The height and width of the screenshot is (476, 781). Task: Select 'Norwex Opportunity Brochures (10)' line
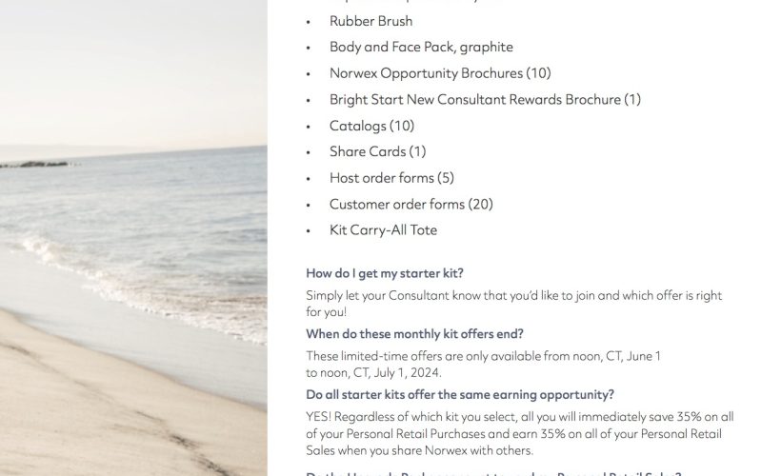pos(440,73)
